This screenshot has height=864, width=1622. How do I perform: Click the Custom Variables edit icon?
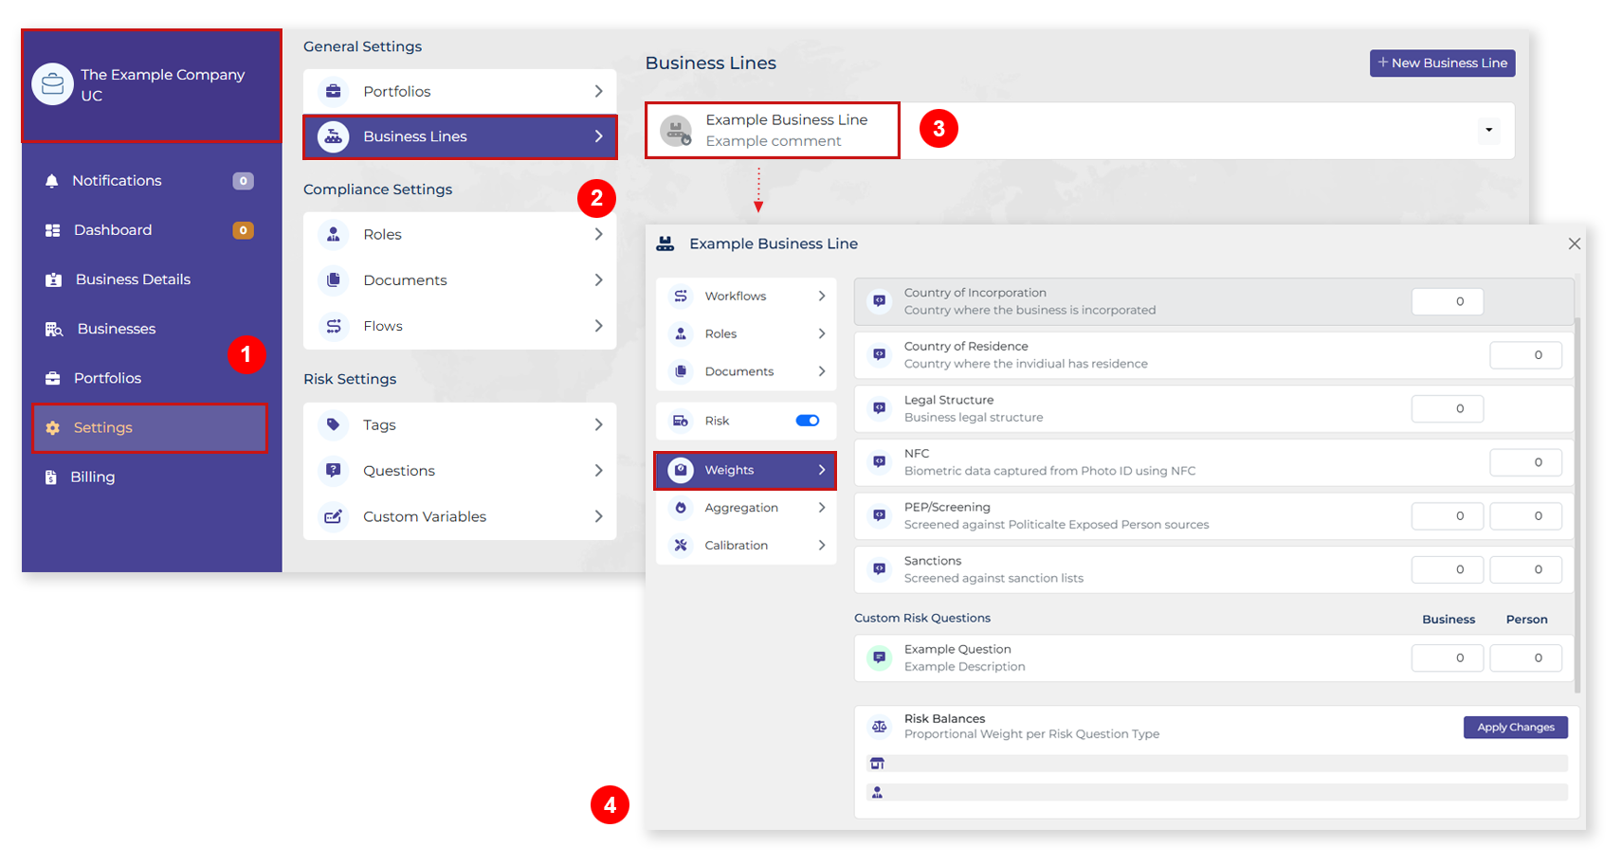[x=333, y=516]
